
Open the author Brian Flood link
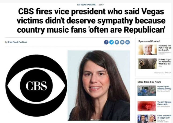tap(13, 42)
